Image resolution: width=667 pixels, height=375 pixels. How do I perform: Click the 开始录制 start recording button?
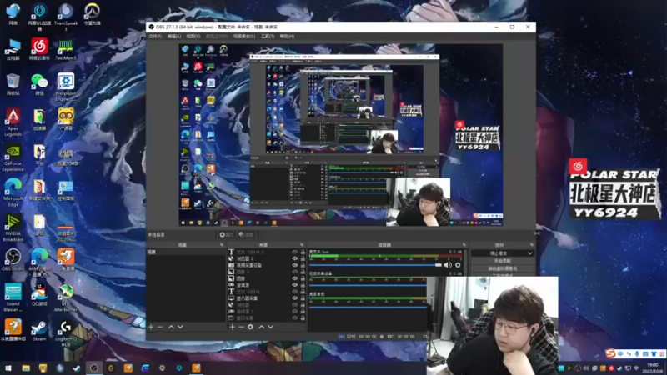(x=503, y=261)
